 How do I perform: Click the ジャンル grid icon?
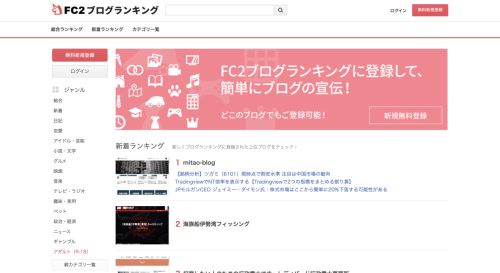click(55, 89)
